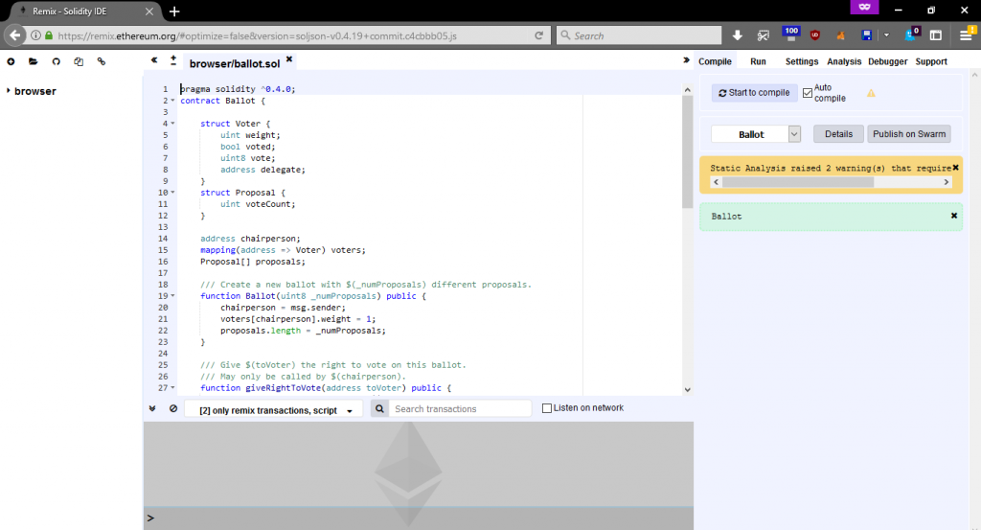Screen dimensions: 981x530
Task: Switch to the Run tab
Action: pyautogui.click(x=758, y=61)
